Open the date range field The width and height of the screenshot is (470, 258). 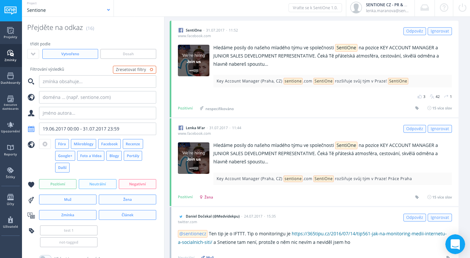(97, 129)
